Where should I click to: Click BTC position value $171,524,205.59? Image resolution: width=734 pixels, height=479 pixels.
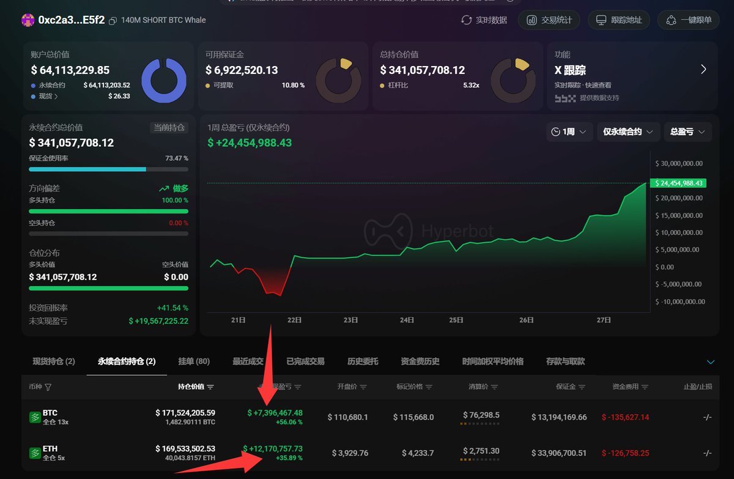[185, 413]
